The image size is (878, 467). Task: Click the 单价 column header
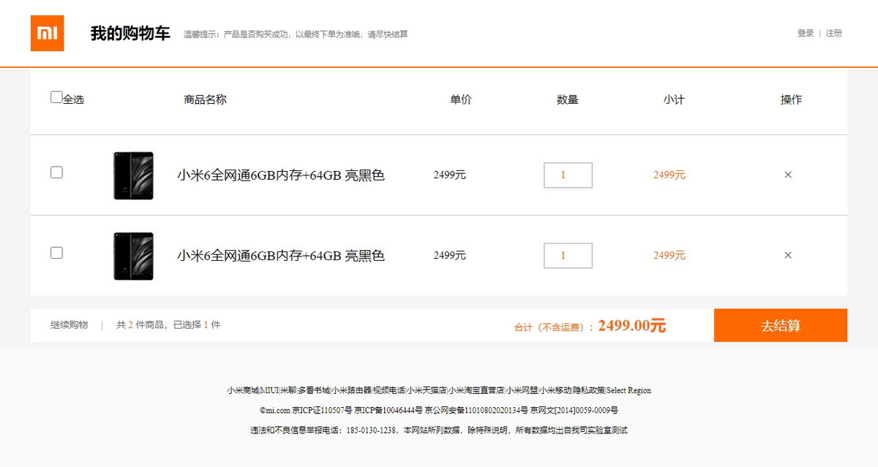(461, 99)
